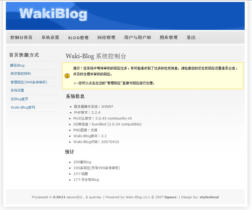Open 管理回应(999条待审核) link
252x210 pixels.
tap(29, 82)
